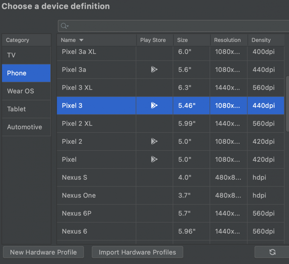
Task: Sort by the Play Store column header
Action: pos(153,40)
